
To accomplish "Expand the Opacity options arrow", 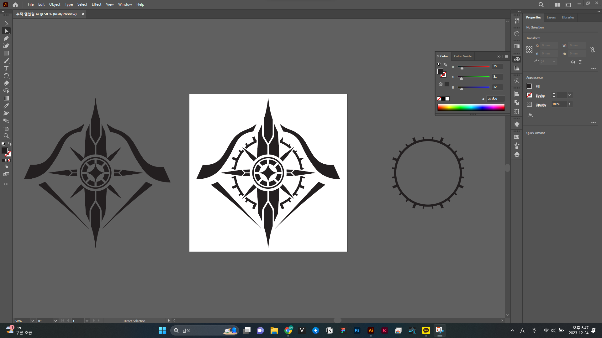I will pyautogui.click(x=570, y=104).
